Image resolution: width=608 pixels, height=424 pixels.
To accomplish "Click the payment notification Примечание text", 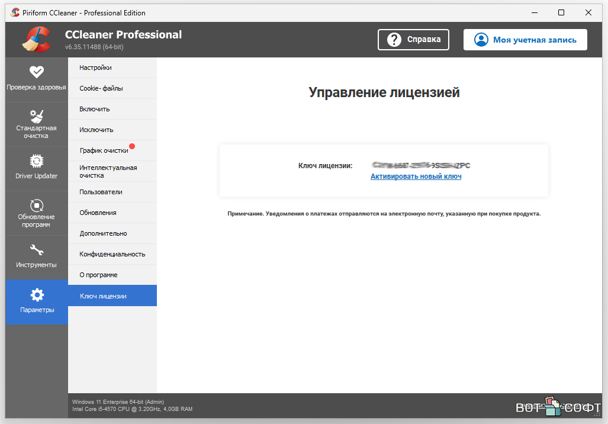I will (384, 214).
